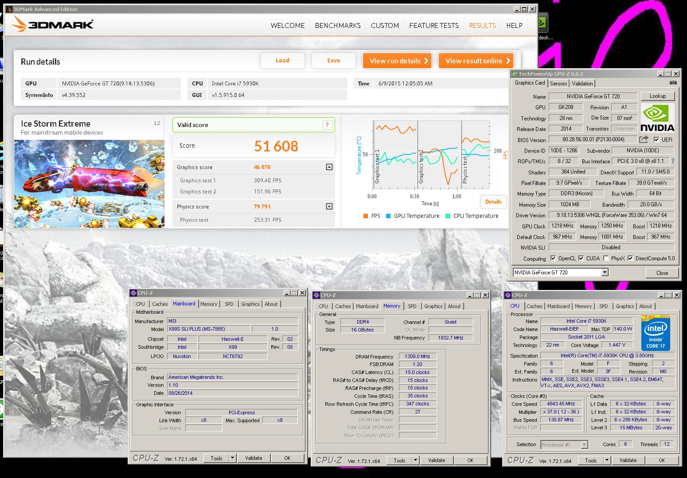Open Caches tab in Mainboard CPU-Z window

(160, 304)
